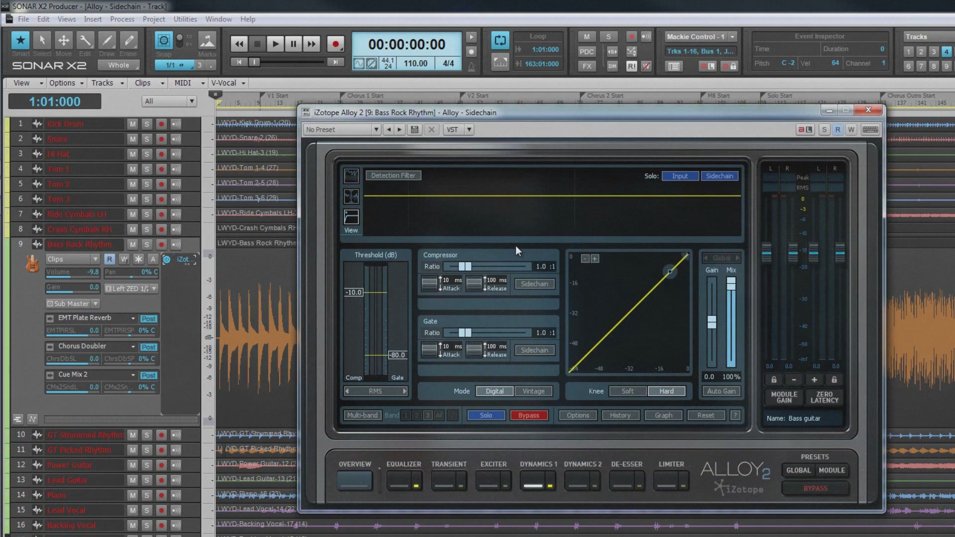
Task: Select the Smart tool
Action: pos(20,40)
